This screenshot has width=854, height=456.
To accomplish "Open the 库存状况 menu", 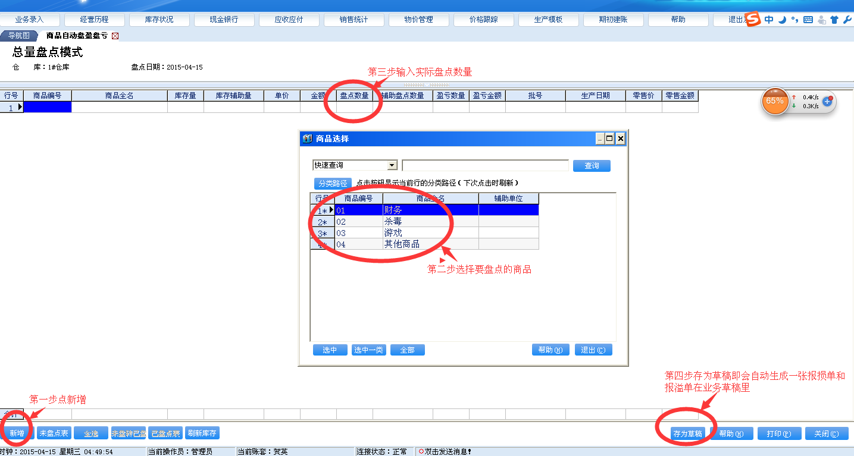I will click(159, 20).
